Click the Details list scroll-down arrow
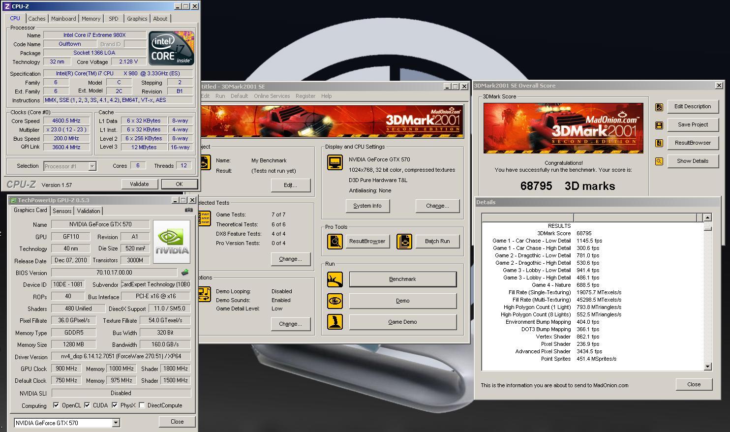The width and height of the screenshot is (730, 432). 707,367
